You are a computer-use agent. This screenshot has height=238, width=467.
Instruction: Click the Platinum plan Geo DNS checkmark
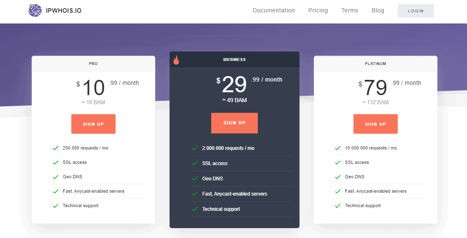[338, 177]
